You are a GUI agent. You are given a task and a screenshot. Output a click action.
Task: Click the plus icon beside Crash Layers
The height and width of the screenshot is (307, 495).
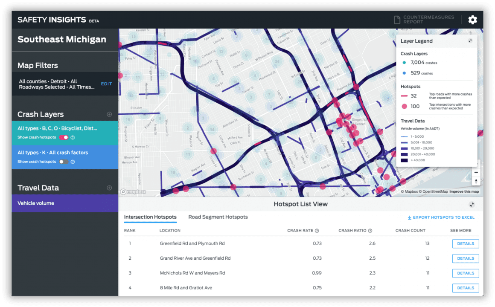[x=109, y=114]
